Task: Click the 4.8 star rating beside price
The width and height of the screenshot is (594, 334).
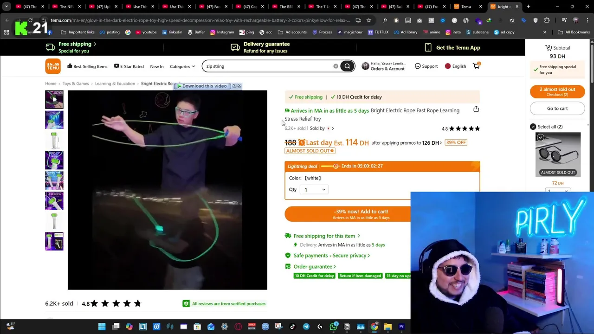Action: click(461, 128)
